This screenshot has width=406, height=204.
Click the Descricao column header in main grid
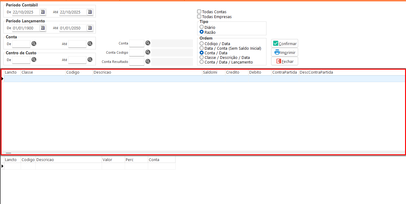click(147, 72)
